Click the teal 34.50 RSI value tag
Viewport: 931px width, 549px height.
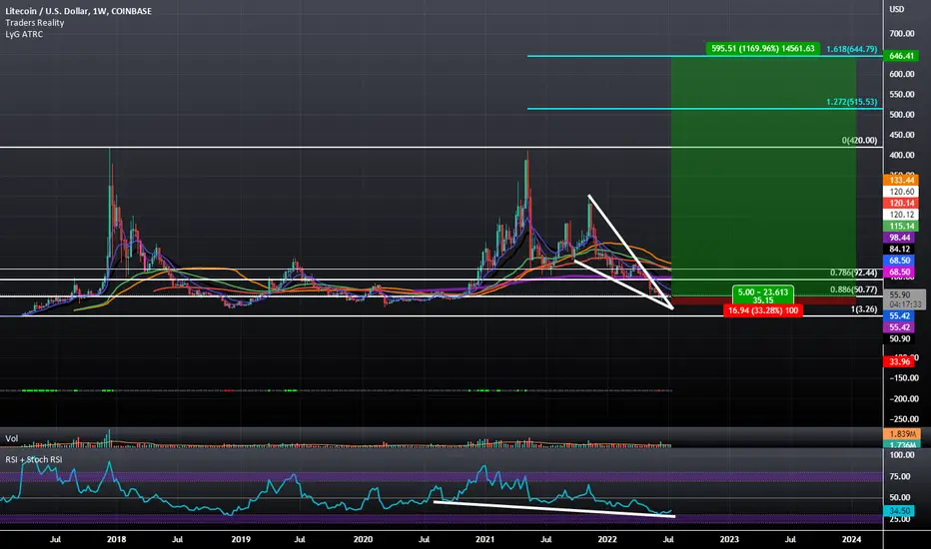901,511
